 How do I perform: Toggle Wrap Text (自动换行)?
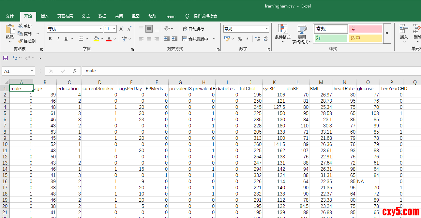pyautogui.click(x=193, y=29)
